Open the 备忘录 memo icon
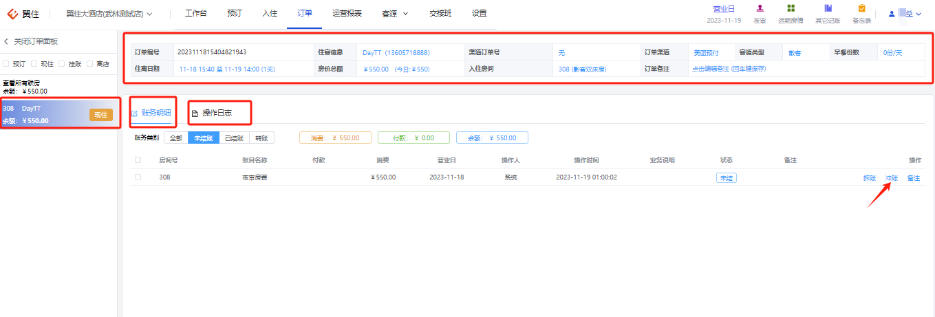The width and height of the screenshot is (935, 317). [x=861, y=8]
